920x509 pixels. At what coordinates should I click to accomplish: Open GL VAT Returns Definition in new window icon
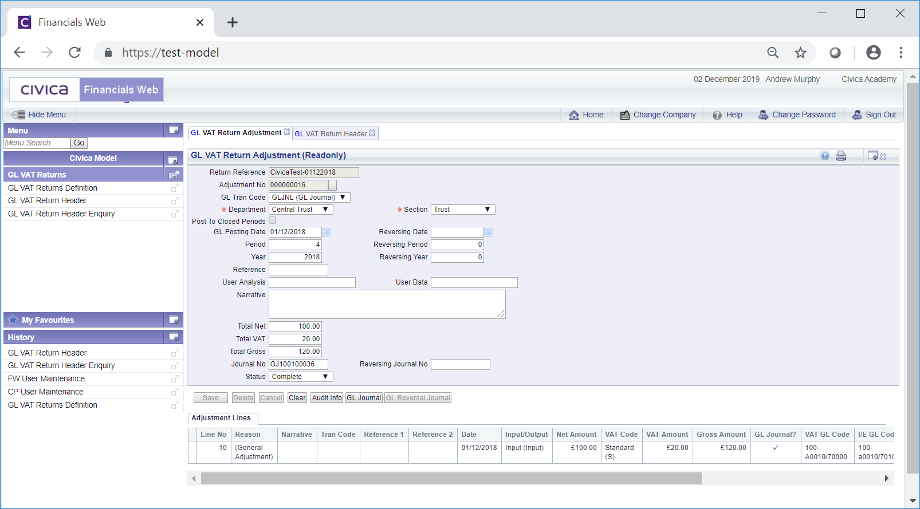175,188
